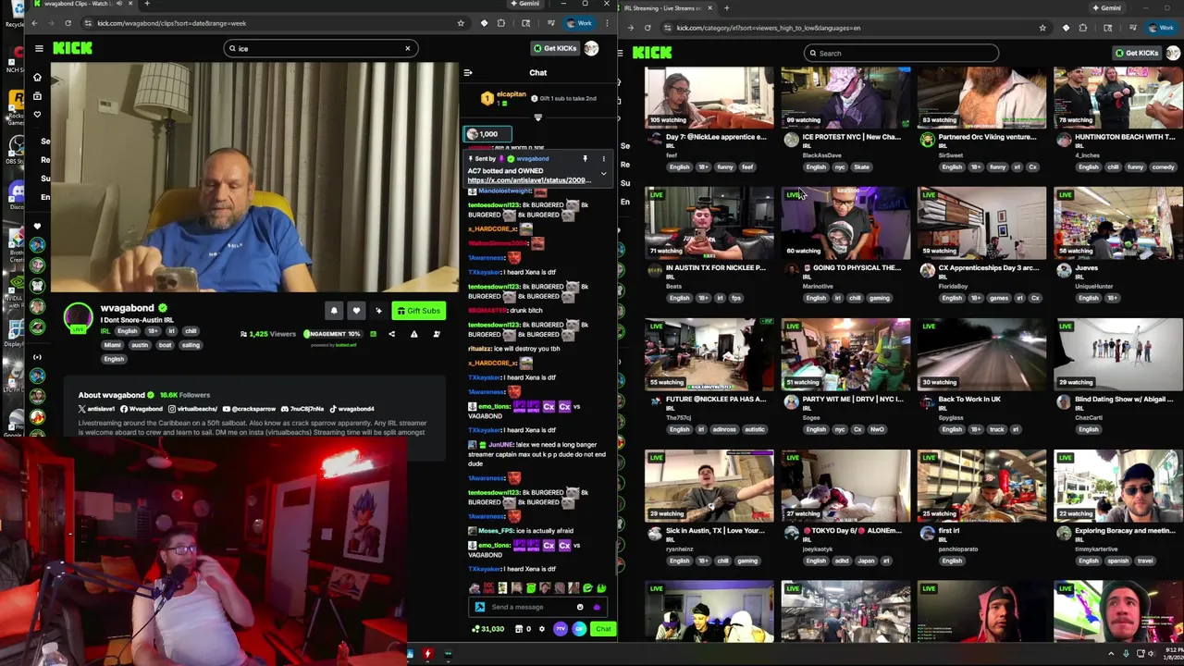Share the stream with the share icon

click(x=391, y=334)
